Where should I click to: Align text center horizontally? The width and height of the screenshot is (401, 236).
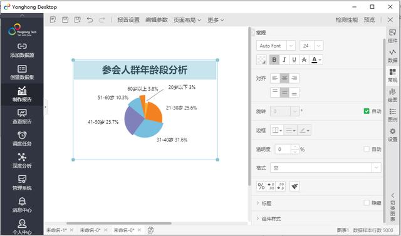click(x=284, y=78)
